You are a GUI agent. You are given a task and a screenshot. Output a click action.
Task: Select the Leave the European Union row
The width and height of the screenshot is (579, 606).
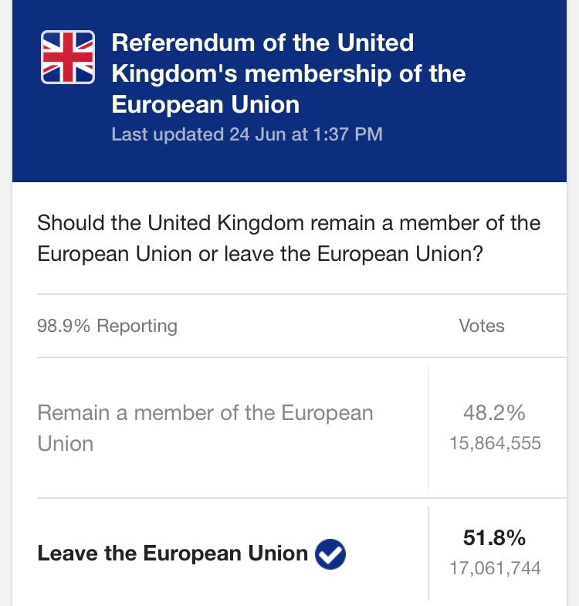pos(302,553)
